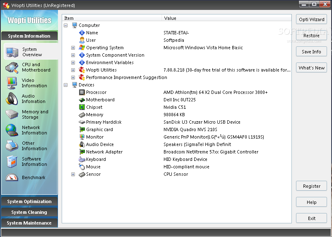Click value 'SanDisk U3 Cruzer Micro USB Device'
Image resolution: width=332 pixels, height=237 pixels.
pos(202,122)
